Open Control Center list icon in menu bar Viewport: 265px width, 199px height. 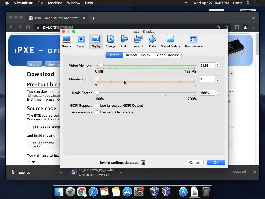click(x=256, y=3)
